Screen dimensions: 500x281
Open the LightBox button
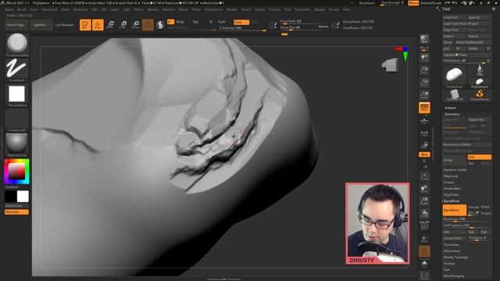tap(41, 25)
